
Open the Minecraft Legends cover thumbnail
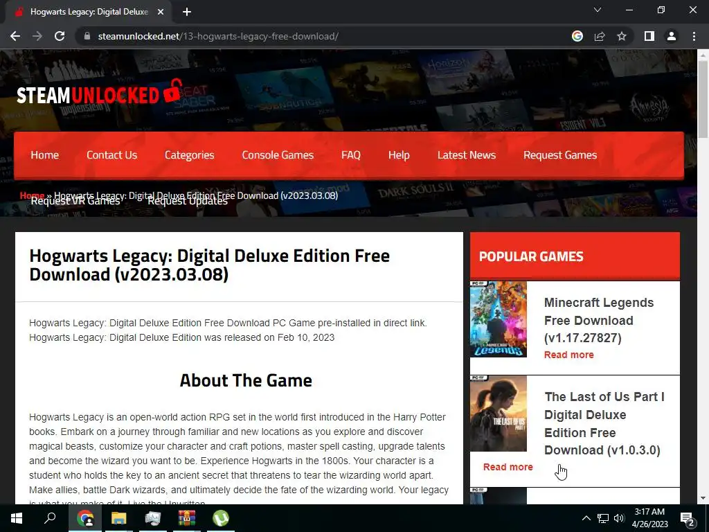point(499,319)
